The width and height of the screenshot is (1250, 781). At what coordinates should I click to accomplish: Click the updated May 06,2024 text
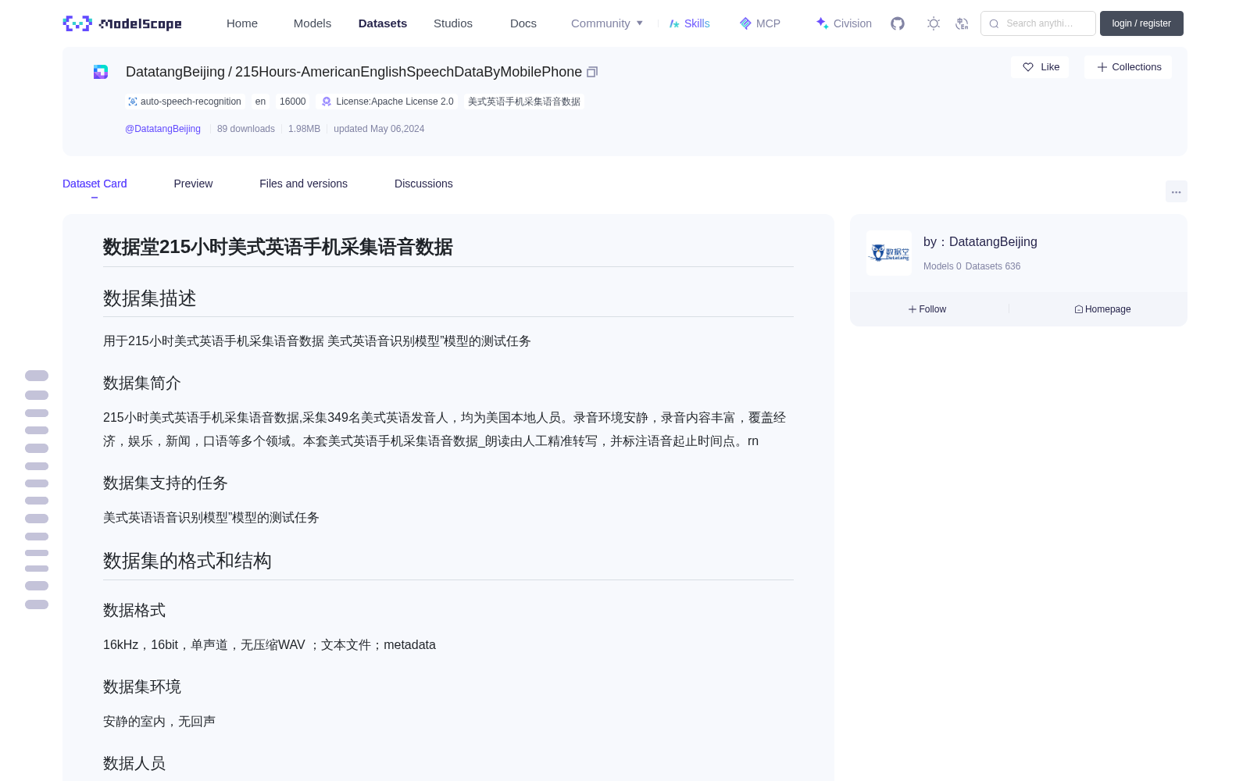tap(379, 129)
